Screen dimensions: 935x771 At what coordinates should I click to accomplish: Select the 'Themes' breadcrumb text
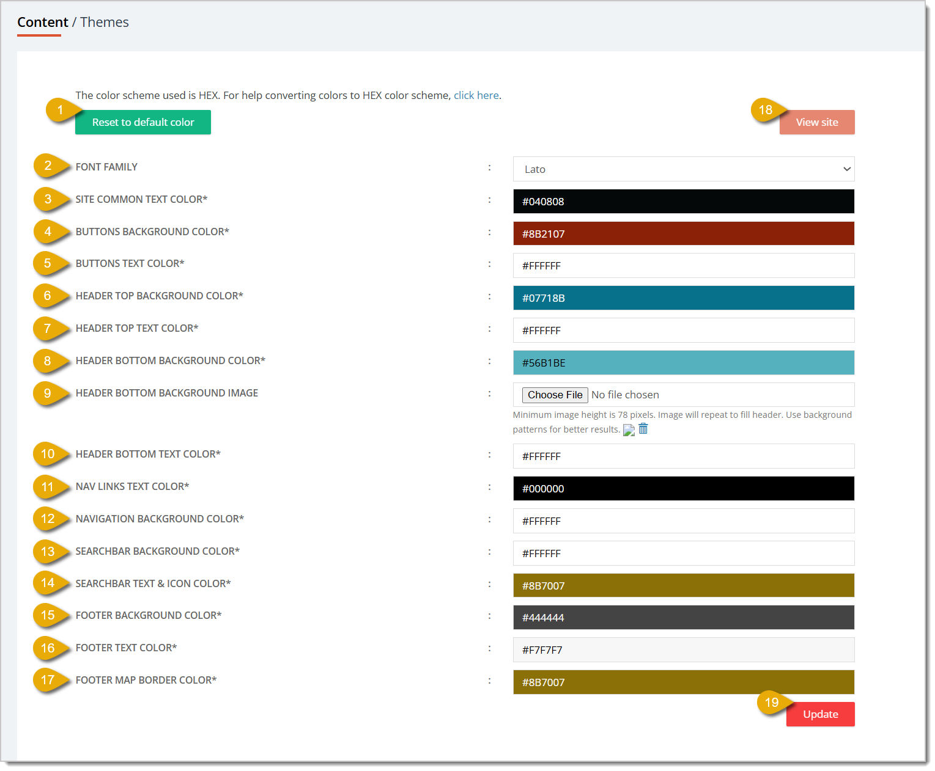(x=105, y=23)
